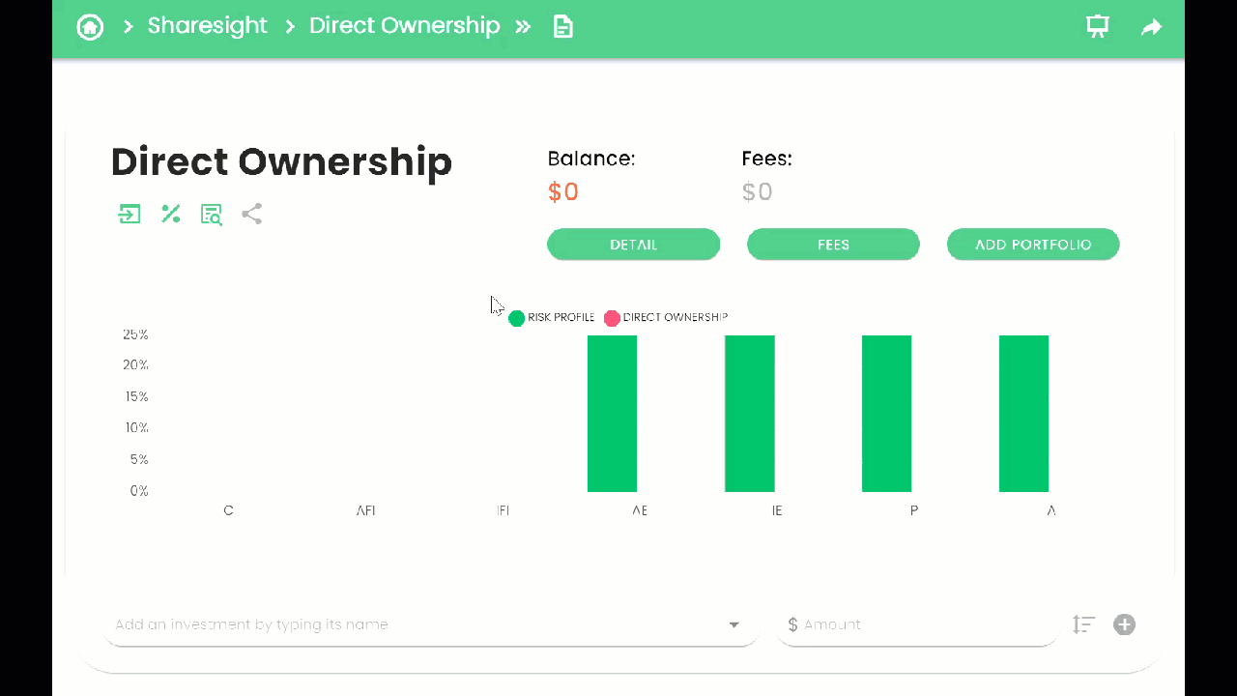Viewport: 1237px width, 696px height.
Task: Toggle the Direct Ownership legend swatch
Action: (612, 318)
